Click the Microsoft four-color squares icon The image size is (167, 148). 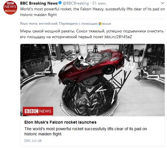pos(100,24)
